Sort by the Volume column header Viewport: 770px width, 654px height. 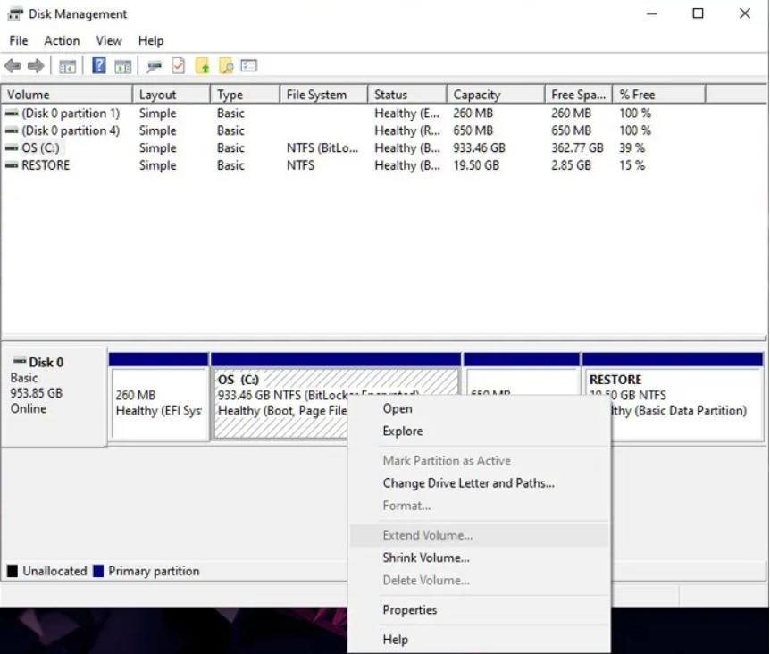[x=67, y=95]
